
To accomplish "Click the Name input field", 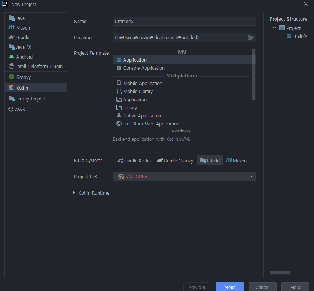I will (184, 21).
